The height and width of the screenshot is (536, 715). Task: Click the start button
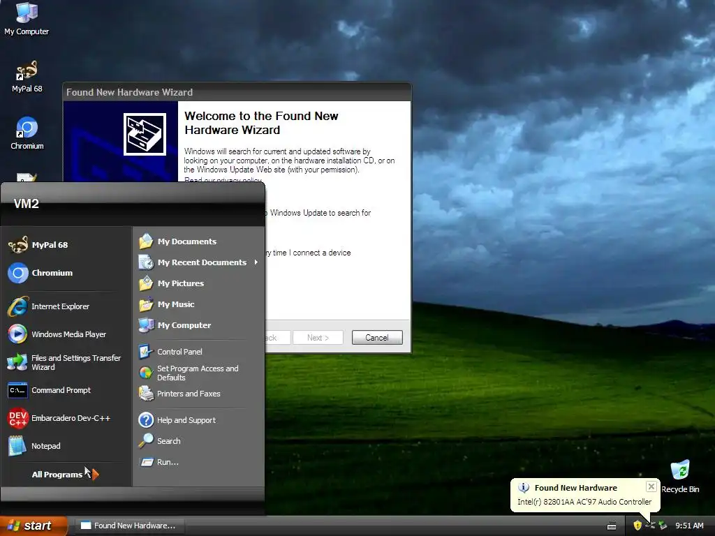(34, 526)
